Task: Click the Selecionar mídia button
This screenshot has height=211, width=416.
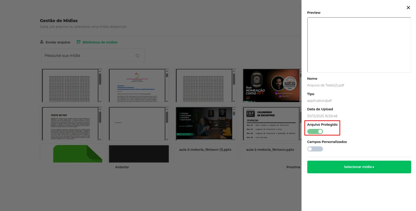Action: click(359, 167)
